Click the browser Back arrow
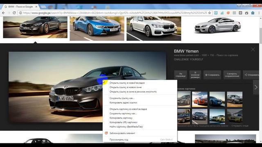262x147 pixels. pyautogui.click(x=3, y=13)
